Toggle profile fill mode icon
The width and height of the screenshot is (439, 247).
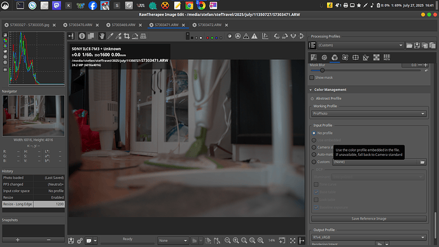pos(312,45)
